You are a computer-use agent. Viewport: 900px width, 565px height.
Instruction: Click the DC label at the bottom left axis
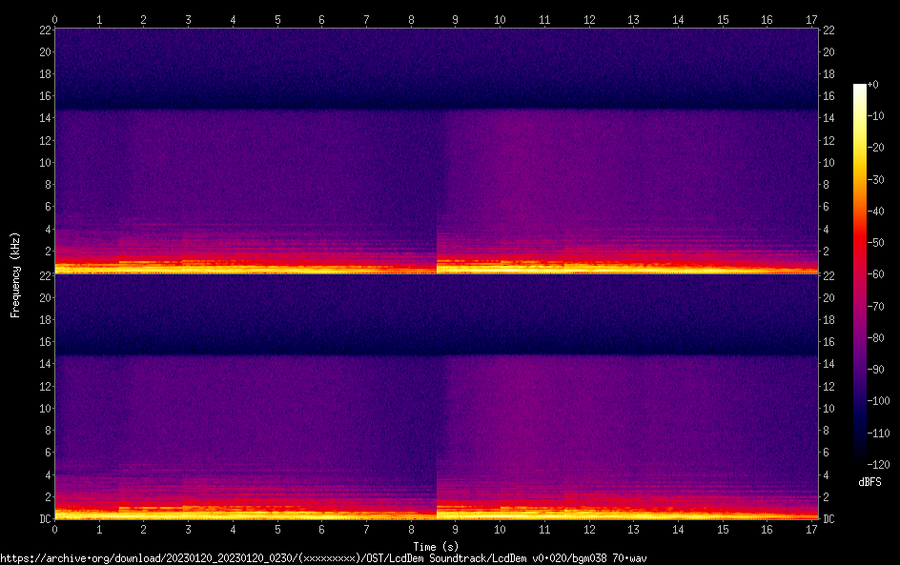coord(44,519)
